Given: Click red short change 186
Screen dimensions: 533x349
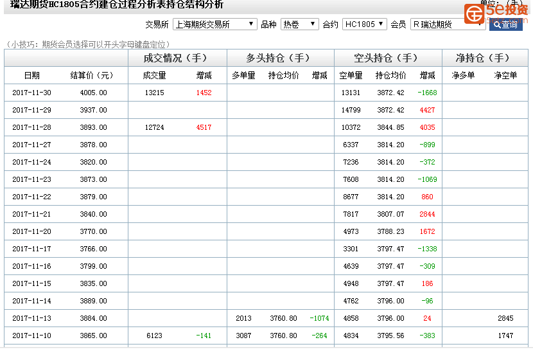Looking at the screenshot, I should point(427,283).
